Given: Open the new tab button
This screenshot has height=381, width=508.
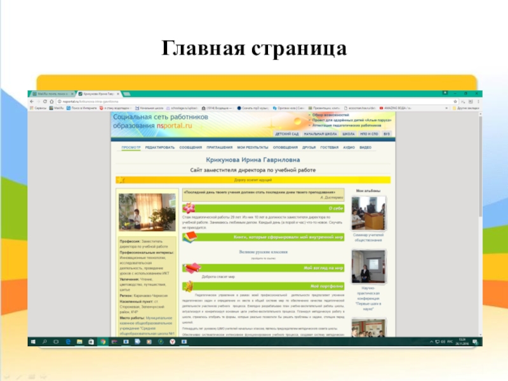Looking at the screenshot, I should tap(126, 94).
